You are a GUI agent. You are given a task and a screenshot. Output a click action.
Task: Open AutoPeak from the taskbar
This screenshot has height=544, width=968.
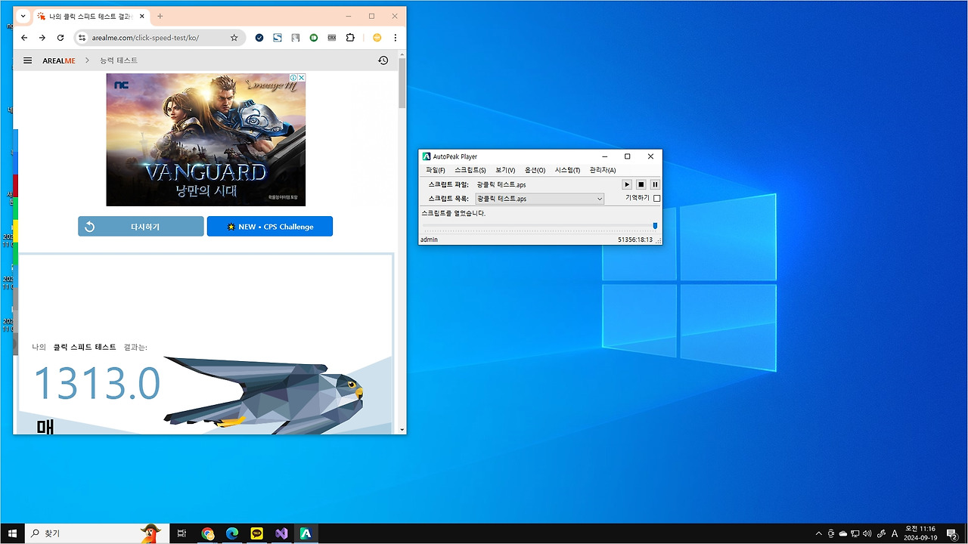(x=306, y=533)
